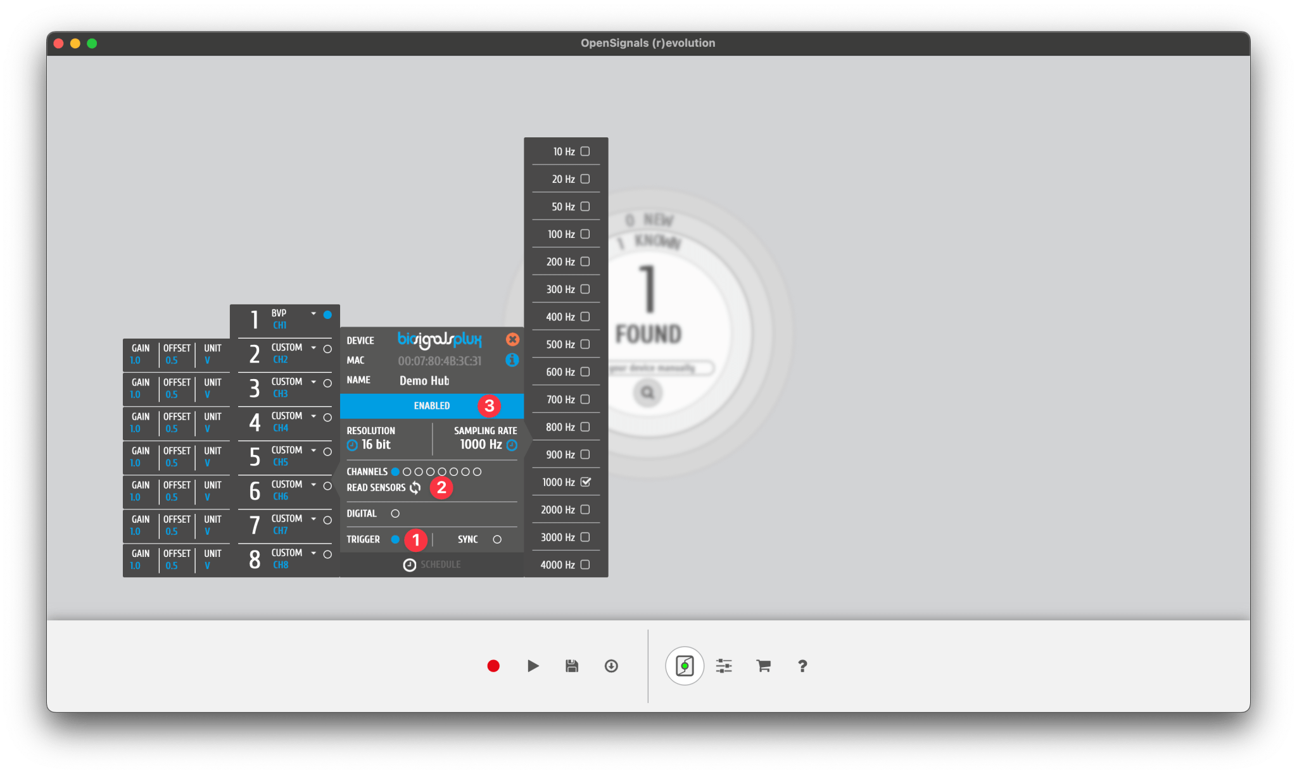
Task: Refresh sensors with the Read Sensors icon
Action: click(x=415, y=487)
